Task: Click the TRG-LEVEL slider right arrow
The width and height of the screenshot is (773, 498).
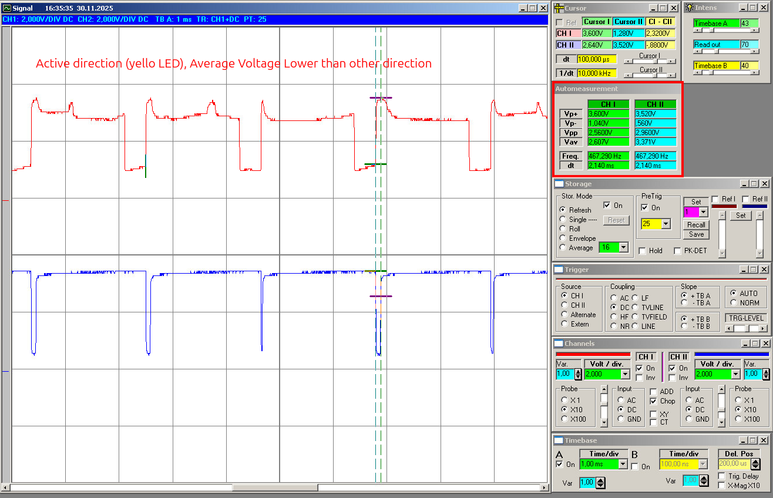Action: coord(762,328)
